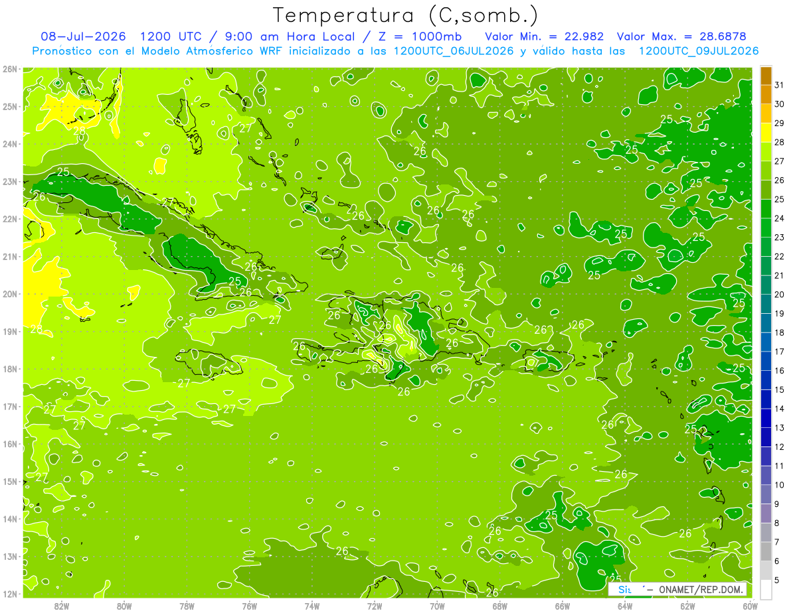Click the 76W longitude axis label
This screenshot has height=615, width=797.
pos(250,606)
